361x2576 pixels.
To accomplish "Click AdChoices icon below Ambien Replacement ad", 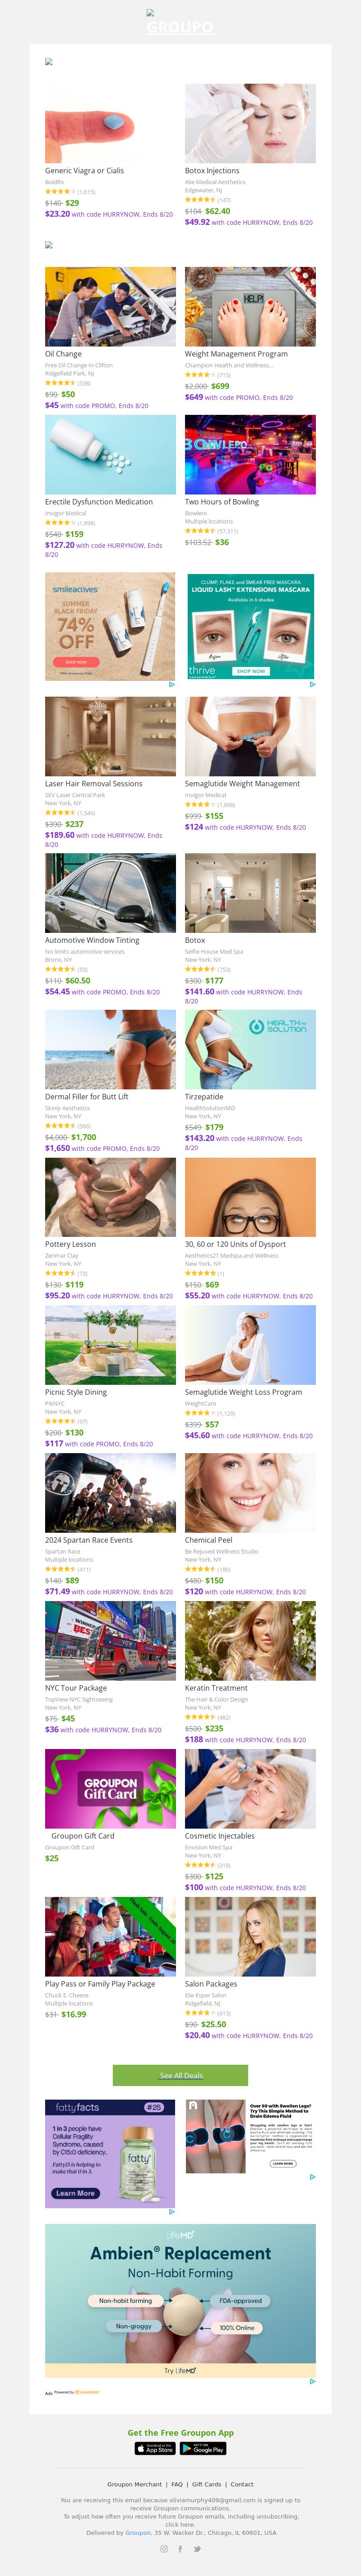I will pyautogui.click(x=312, y=2381).
